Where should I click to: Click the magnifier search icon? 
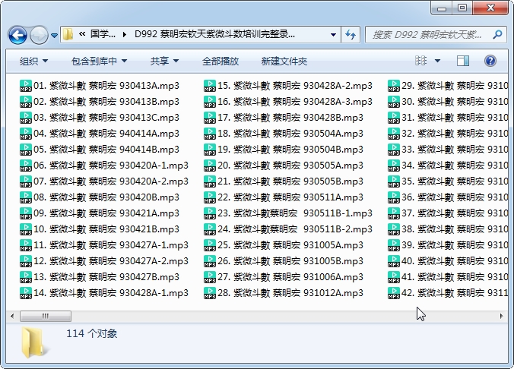coord(497,34)
